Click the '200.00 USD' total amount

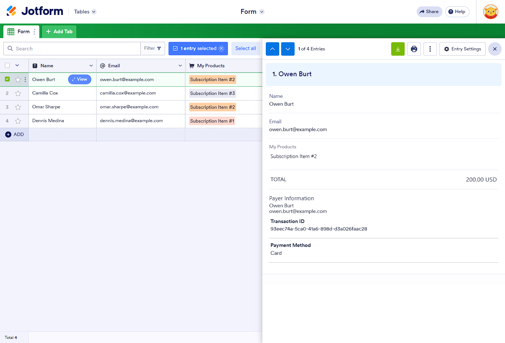click(x=481, y=180)
